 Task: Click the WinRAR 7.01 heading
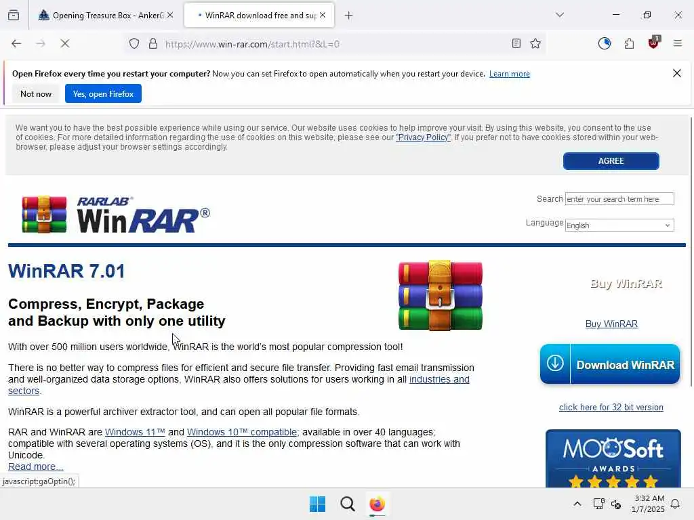pyautogui.click(x=66, y=271)
